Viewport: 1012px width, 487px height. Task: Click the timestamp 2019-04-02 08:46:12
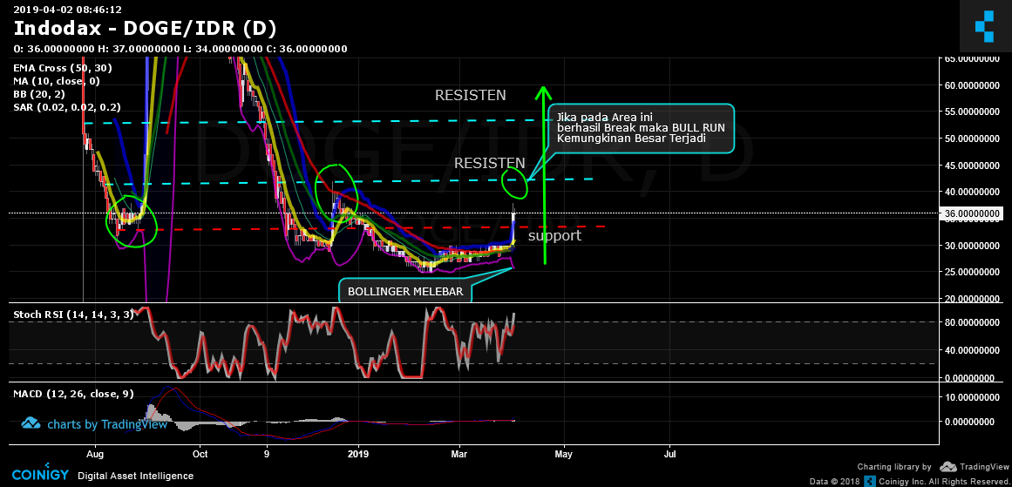pyautogui.click(x=68, y=9)
